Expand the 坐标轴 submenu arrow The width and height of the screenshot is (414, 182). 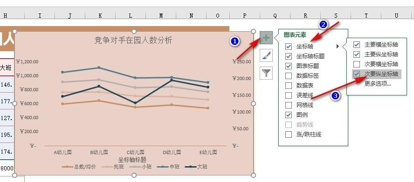(338, 47)
